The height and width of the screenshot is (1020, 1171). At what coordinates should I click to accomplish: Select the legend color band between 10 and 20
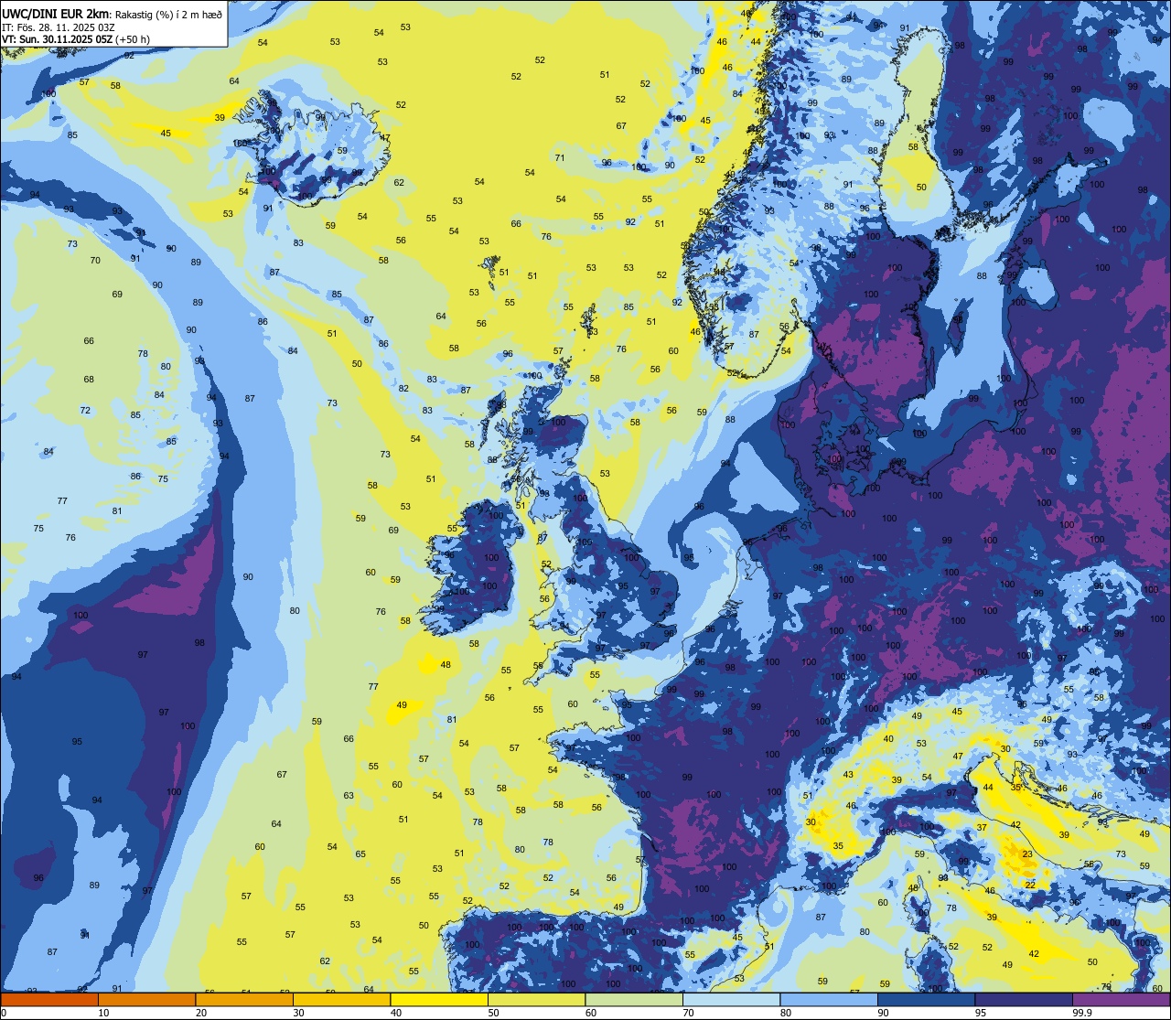(x=146, y=1000)
